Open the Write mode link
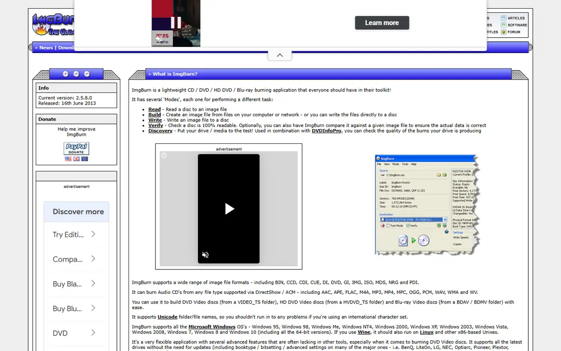The width and height of the screenshot is (561, 351). (155, 120)
